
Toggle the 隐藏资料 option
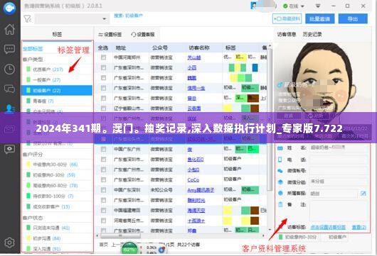pos(287,18)
